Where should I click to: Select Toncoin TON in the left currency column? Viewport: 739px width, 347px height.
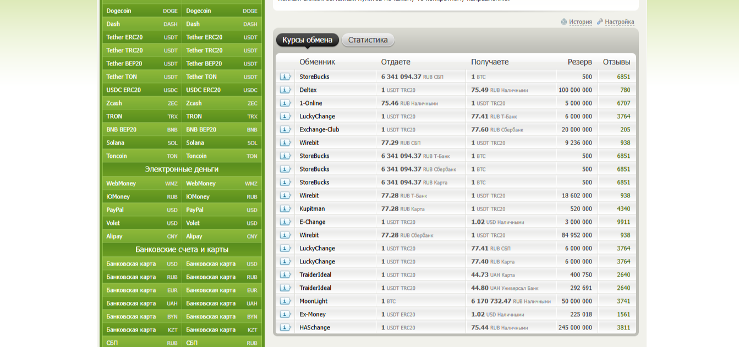[x=142, y=156]
